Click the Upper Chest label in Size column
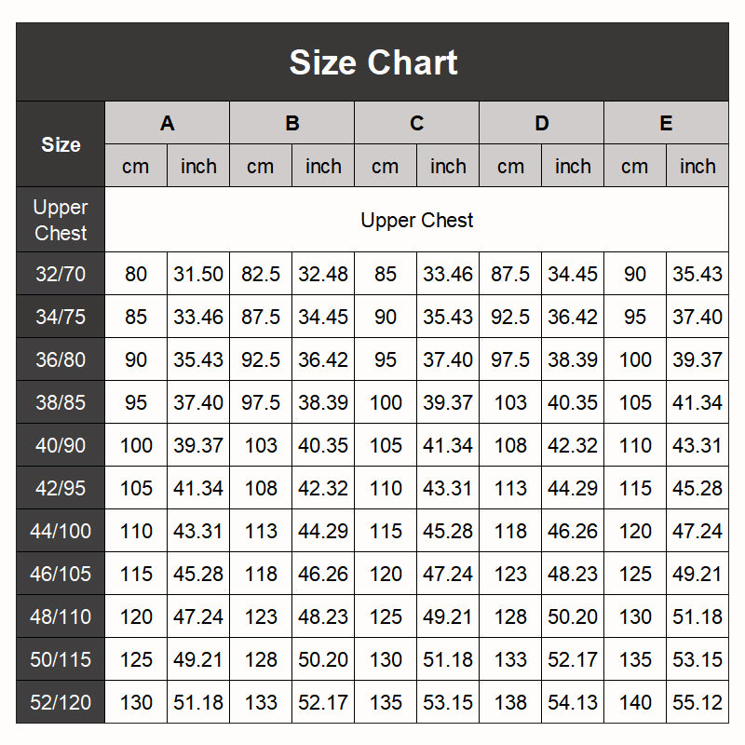This screenshot has width=745, height=745. coord(61,220)
